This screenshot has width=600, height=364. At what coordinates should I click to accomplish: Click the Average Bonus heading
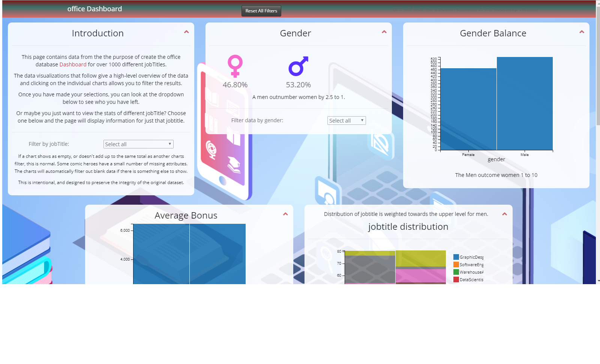[186, 216]
